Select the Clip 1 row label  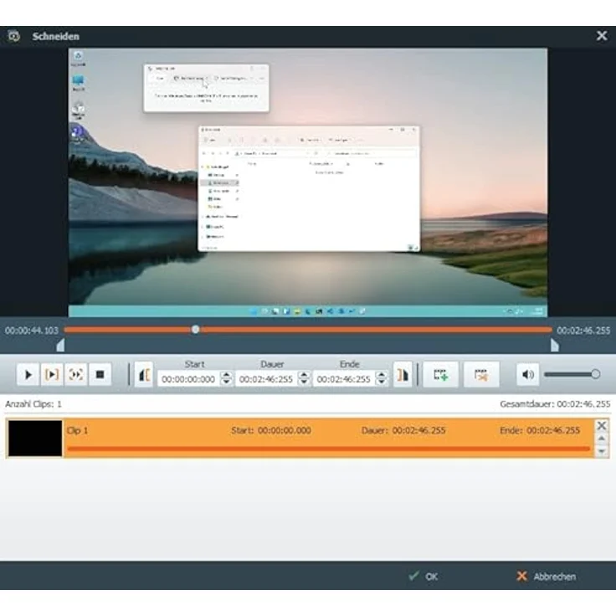77,430
